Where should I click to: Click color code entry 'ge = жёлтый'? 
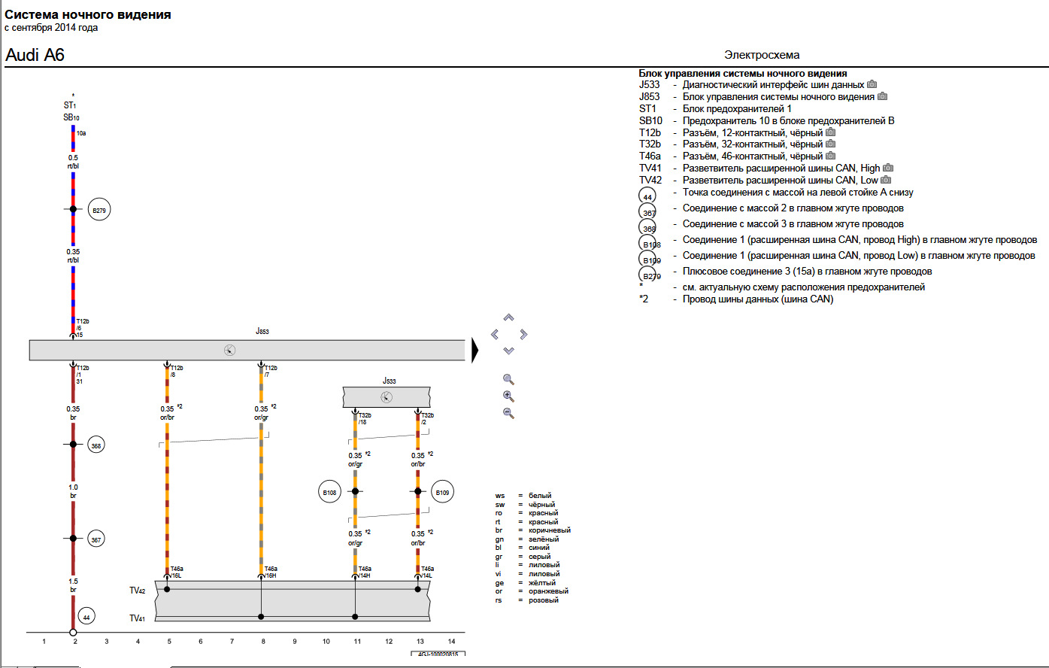pos(525,583)
